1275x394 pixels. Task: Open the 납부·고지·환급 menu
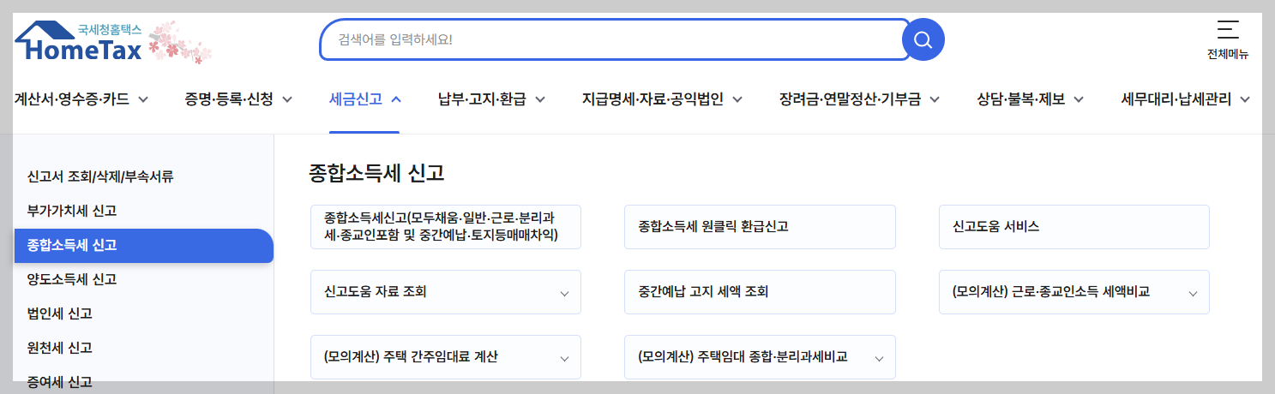coord(492,99)
